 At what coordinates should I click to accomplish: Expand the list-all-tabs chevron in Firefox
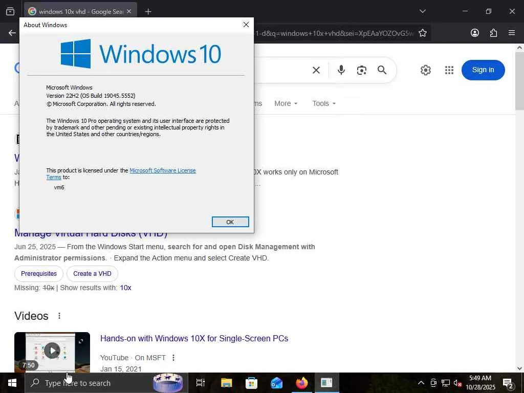[x=422, y=11]
